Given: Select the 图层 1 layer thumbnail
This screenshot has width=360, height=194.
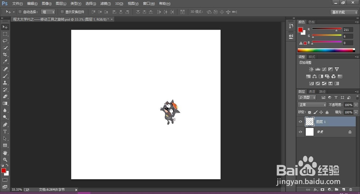Looking at the screenshot, I should pyautogui.click(x=310, y=122).
